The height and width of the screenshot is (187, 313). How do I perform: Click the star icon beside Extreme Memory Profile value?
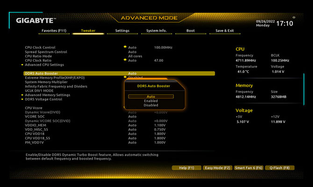[125, 77]
